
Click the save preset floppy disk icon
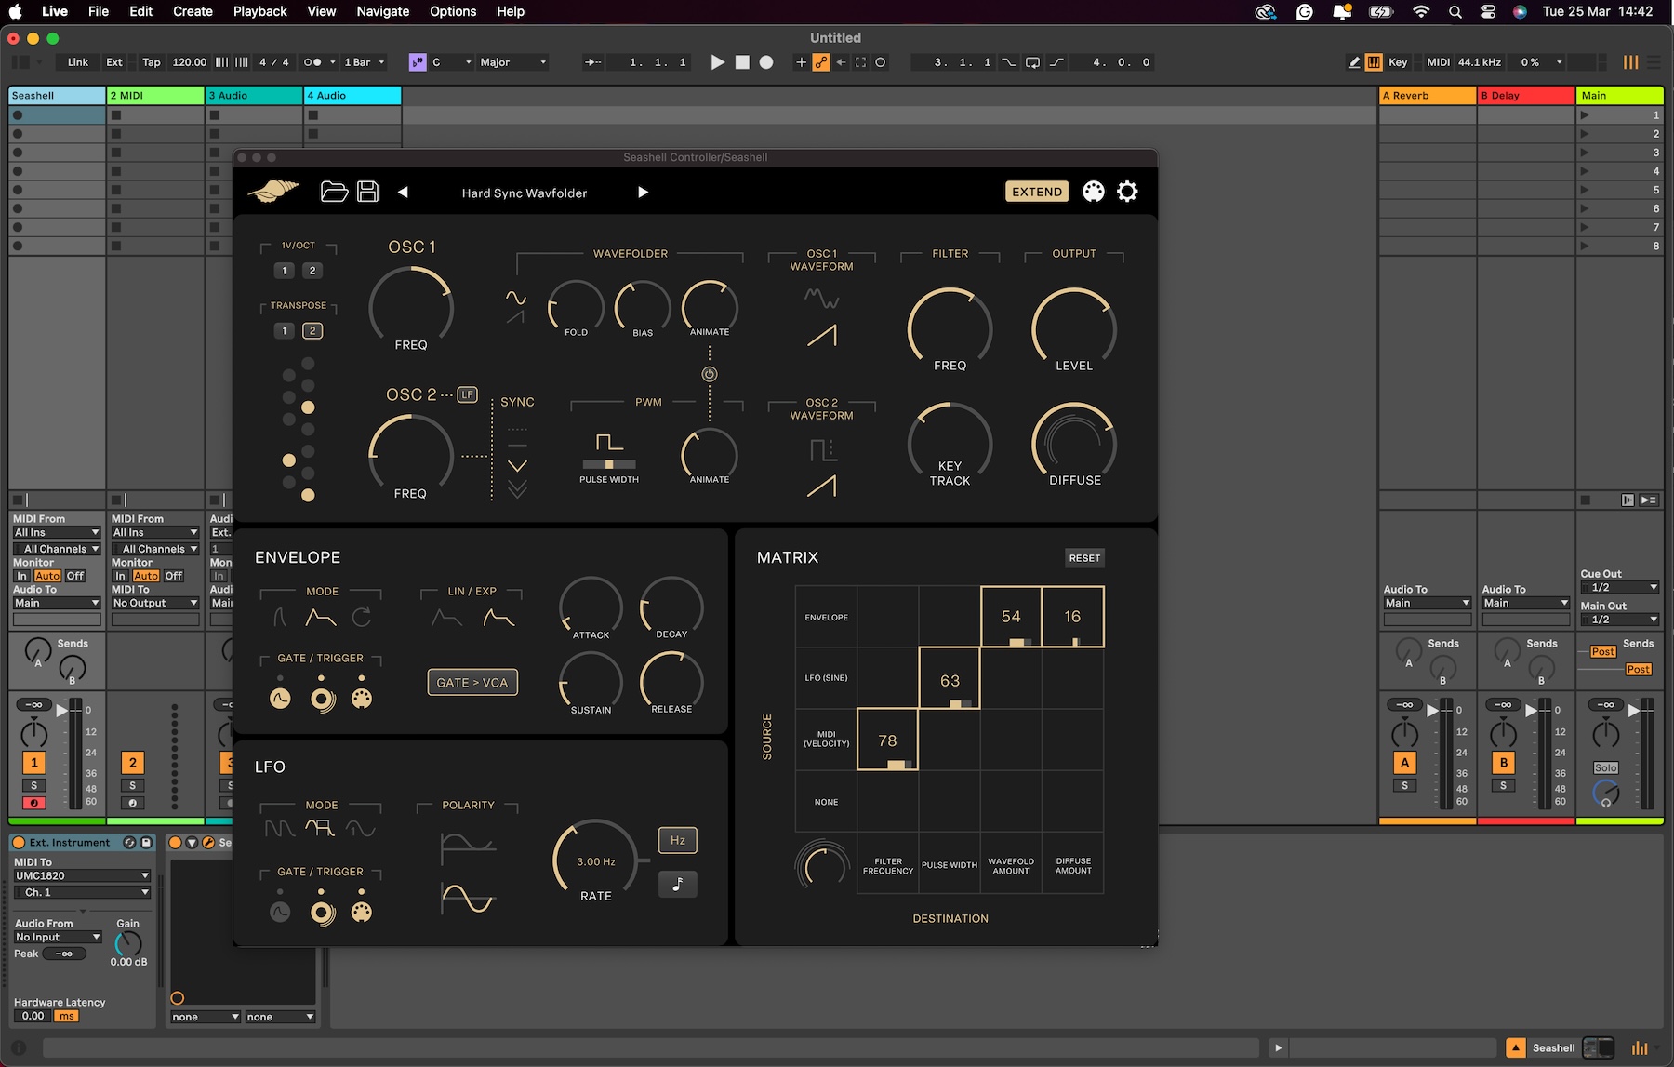click(368, 192)
